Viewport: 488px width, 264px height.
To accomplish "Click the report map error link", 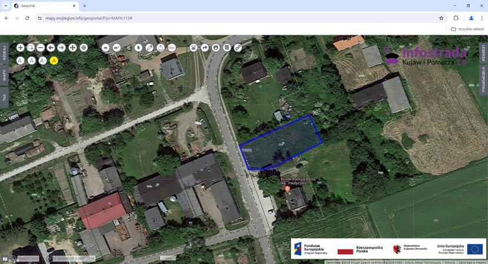I will 473,262.
